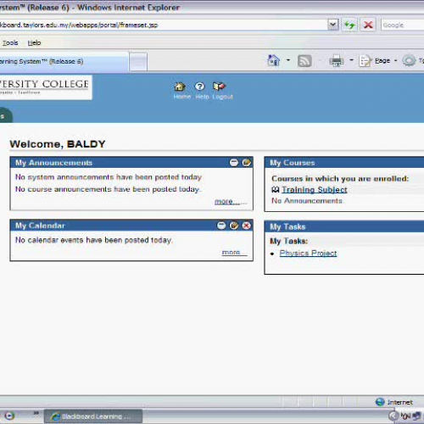
Task: Expand the address bar history dropdown
Action: tap(333, 25)
